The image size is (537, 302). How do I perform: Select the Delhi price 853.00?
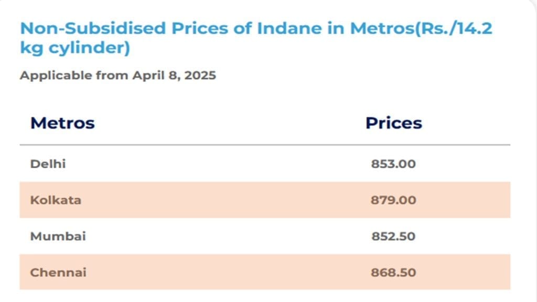point(393,164)
